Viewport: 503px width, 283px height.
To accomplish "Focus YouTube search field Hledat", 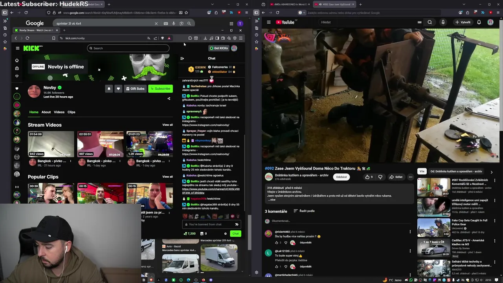I will point(367,22).
